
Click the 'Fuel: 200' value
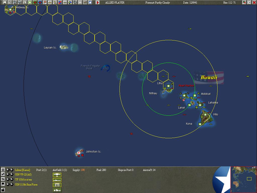point(101,170)
